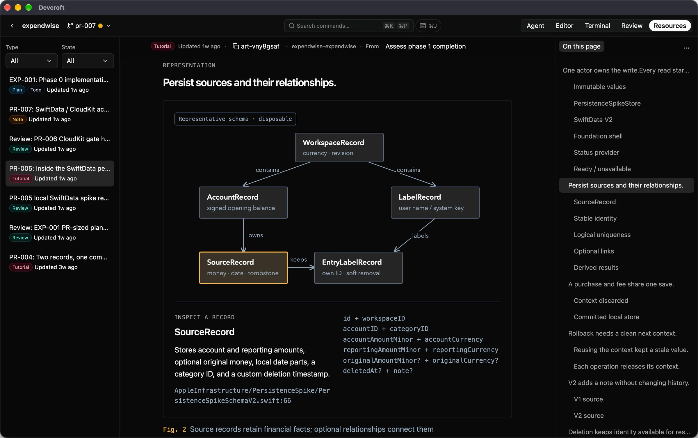The width and height of the screenshot is (698, 438).
Task: Select the Resources tab
Action: (670, 26)
